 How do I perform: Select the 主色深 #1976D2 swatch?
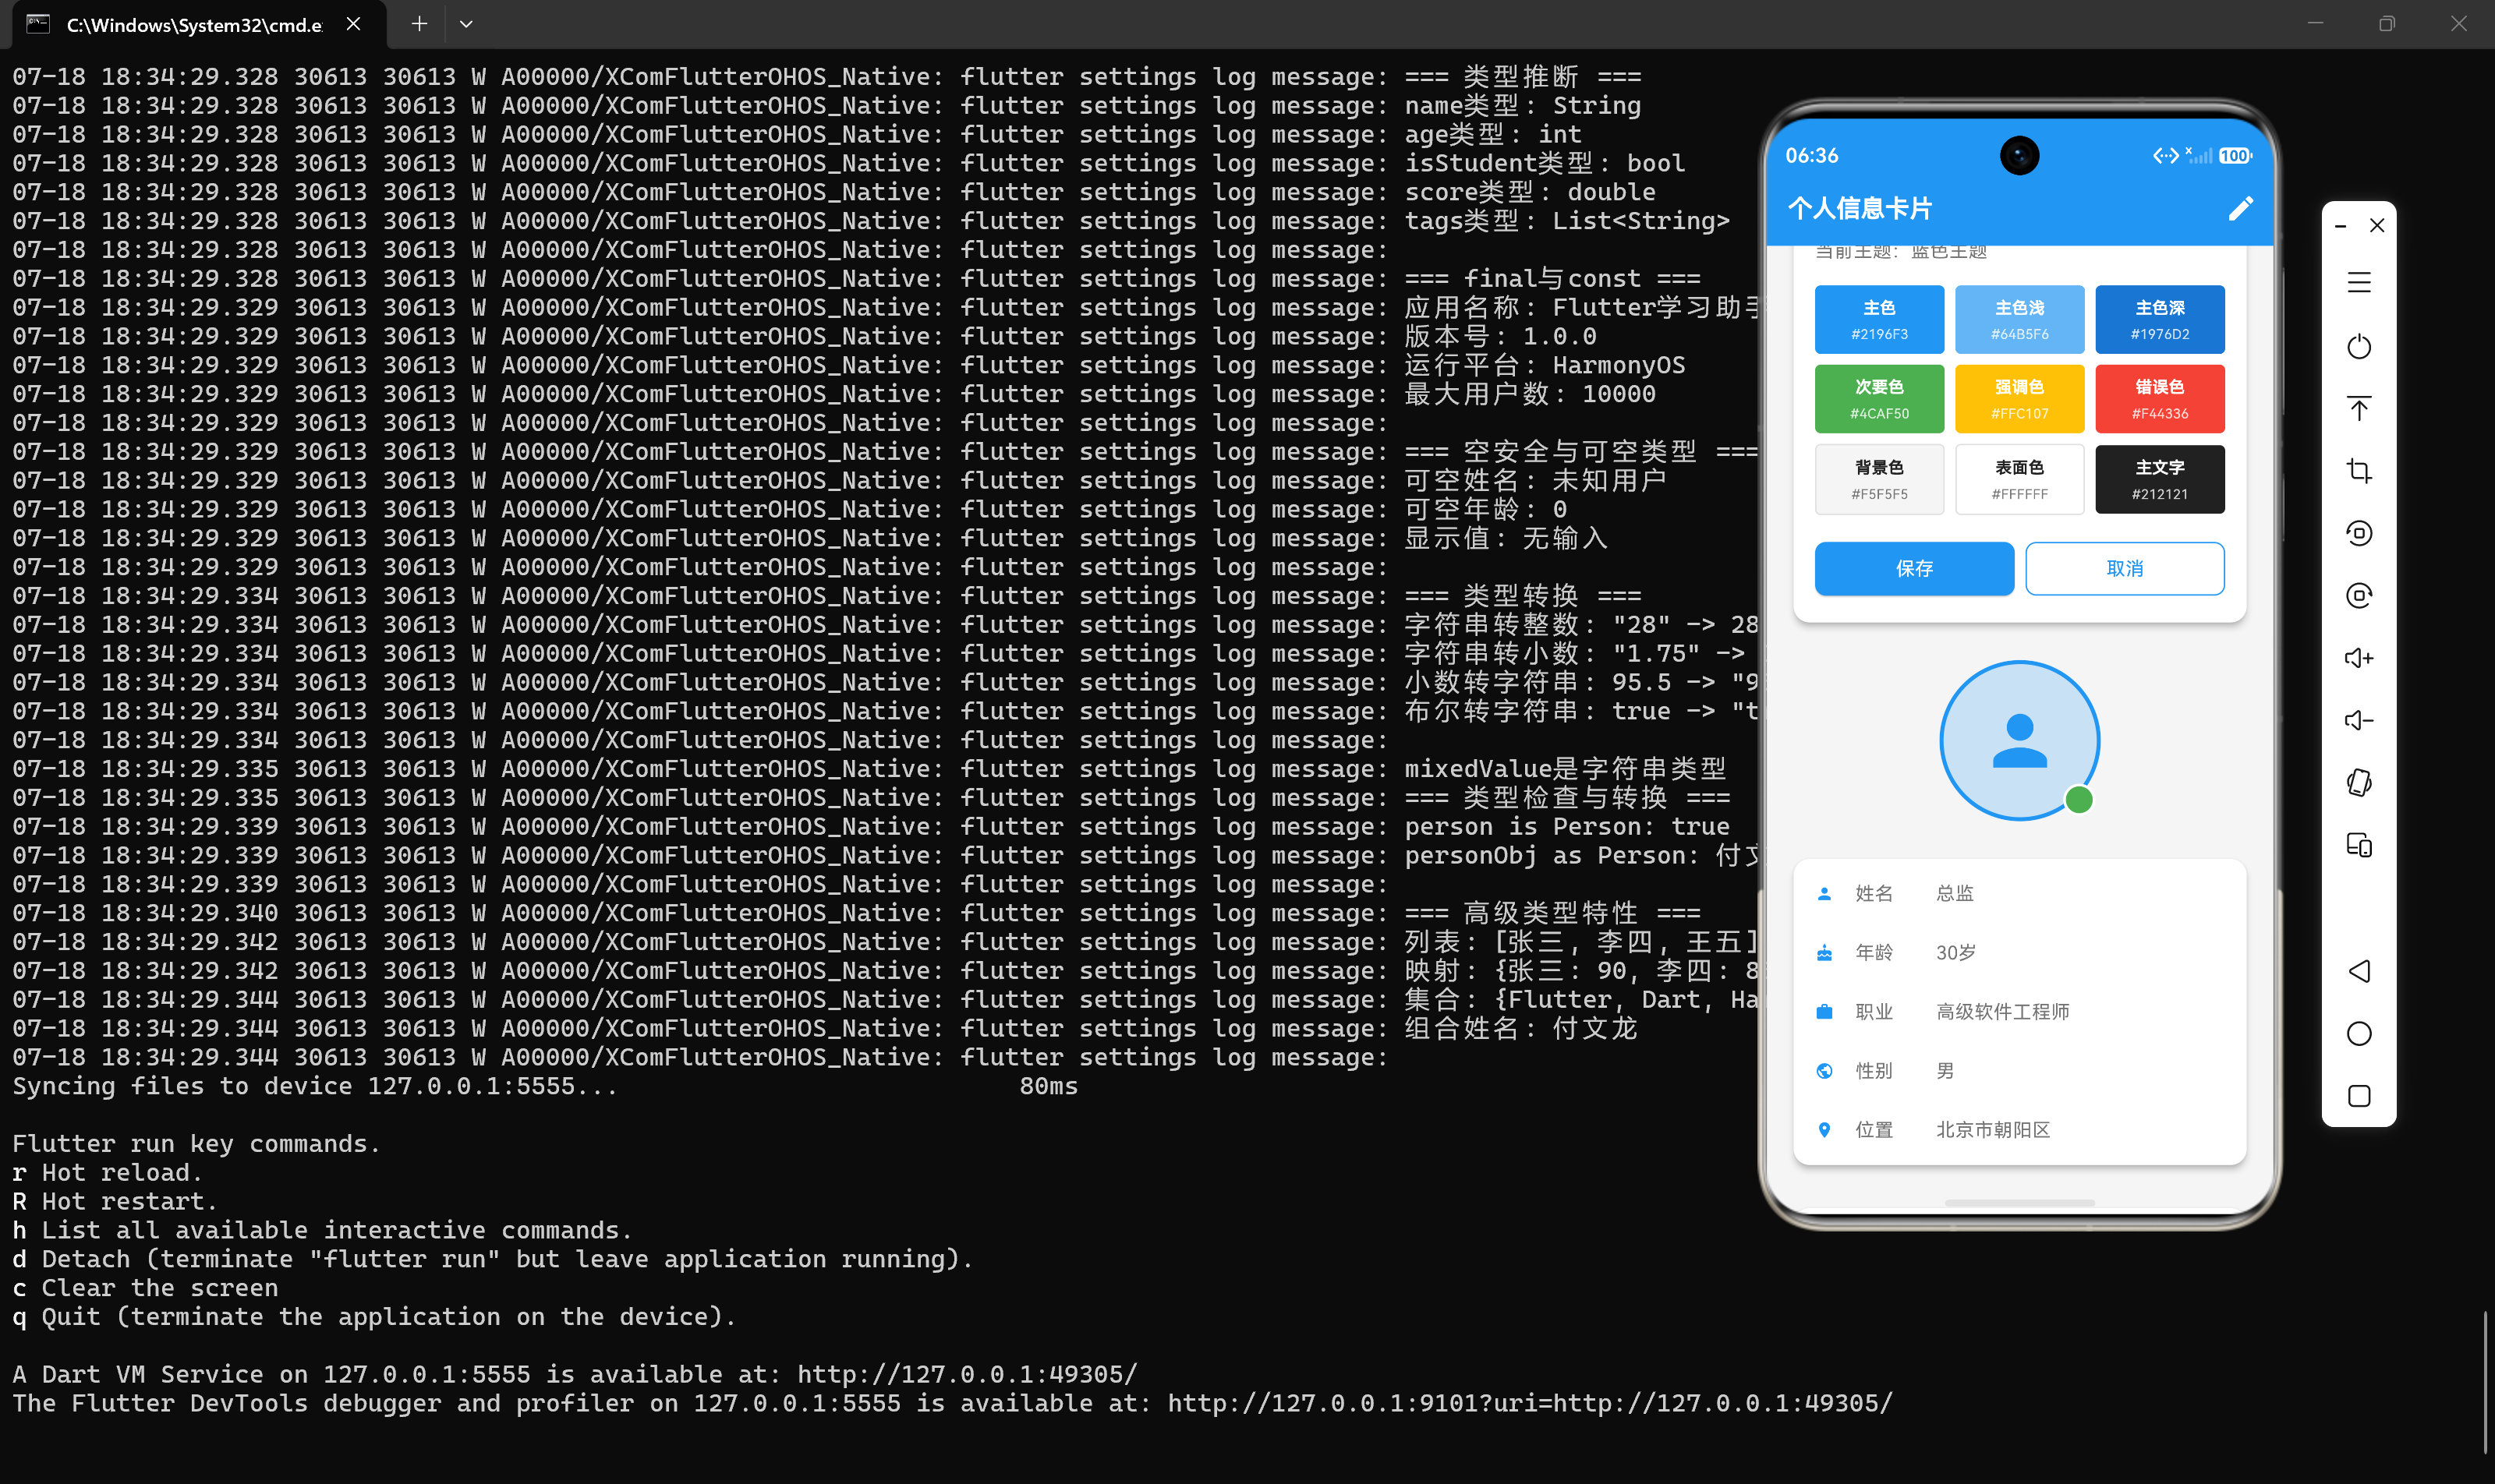pyautogui.click(x=2160, y=320)
